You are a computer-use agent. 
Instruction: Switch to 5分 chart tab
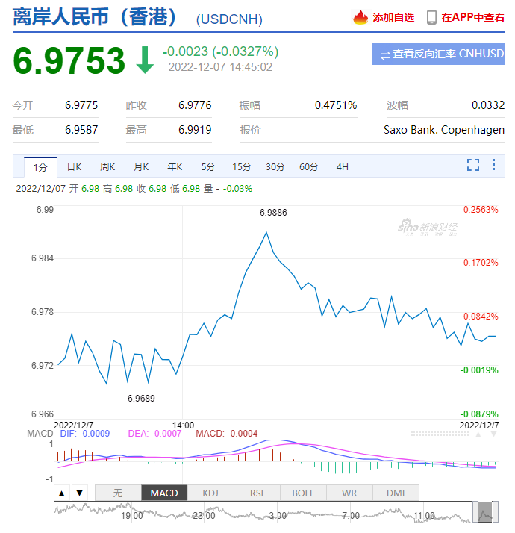(208, 167)
